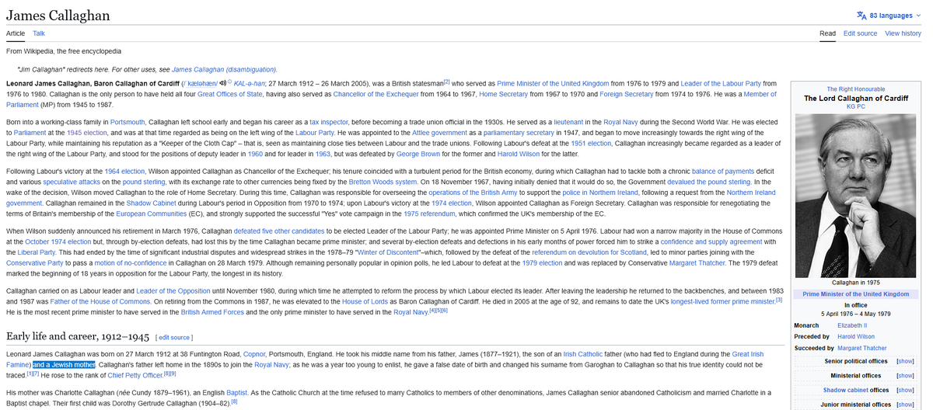Jump to citation reference [2]
Image resolution: width=933 pixels, height=410 pixels.
tap(447, 82)
